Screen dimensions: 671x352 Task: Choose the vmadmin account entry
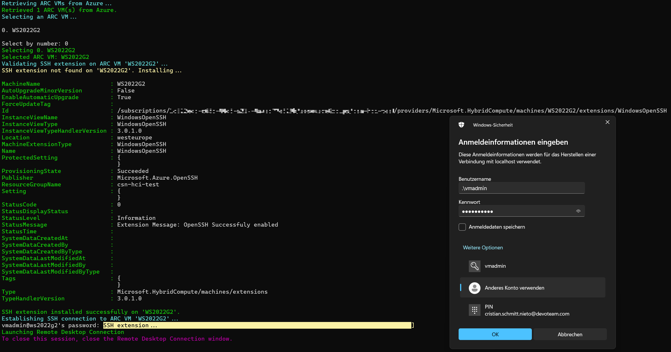(532, 266)
